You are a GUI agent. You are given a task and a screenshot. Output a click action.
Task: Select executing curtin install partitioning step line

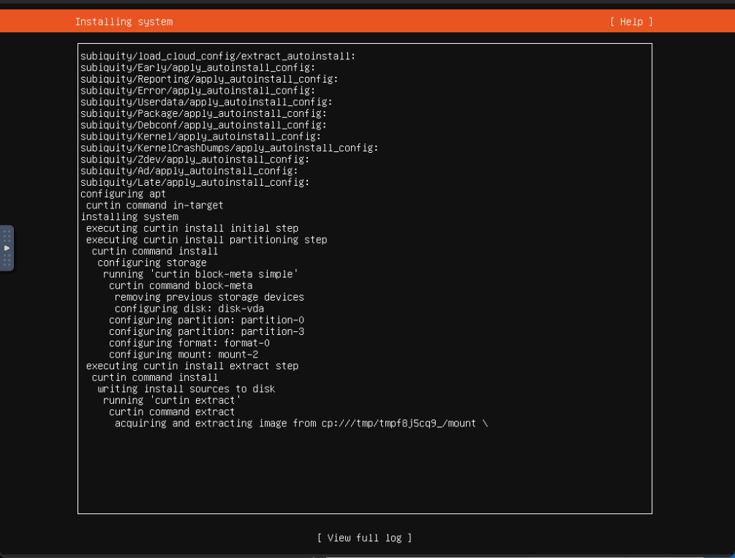[x=206, y=240]
